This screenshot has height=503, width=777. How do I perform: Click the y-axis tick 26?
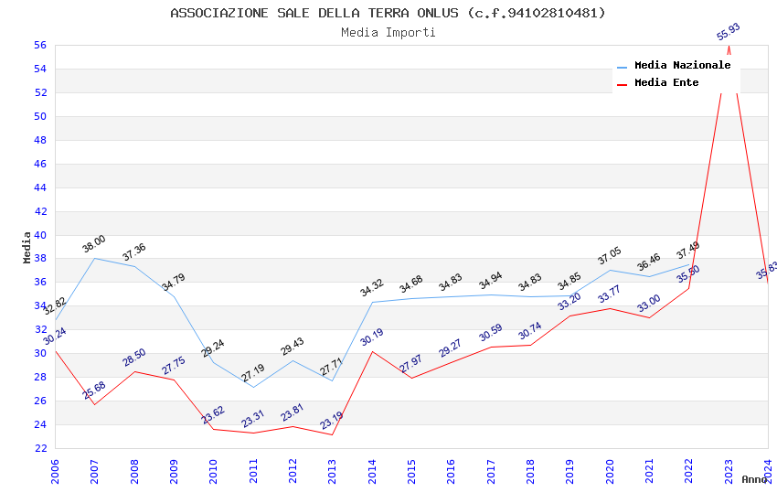(40, 401)
